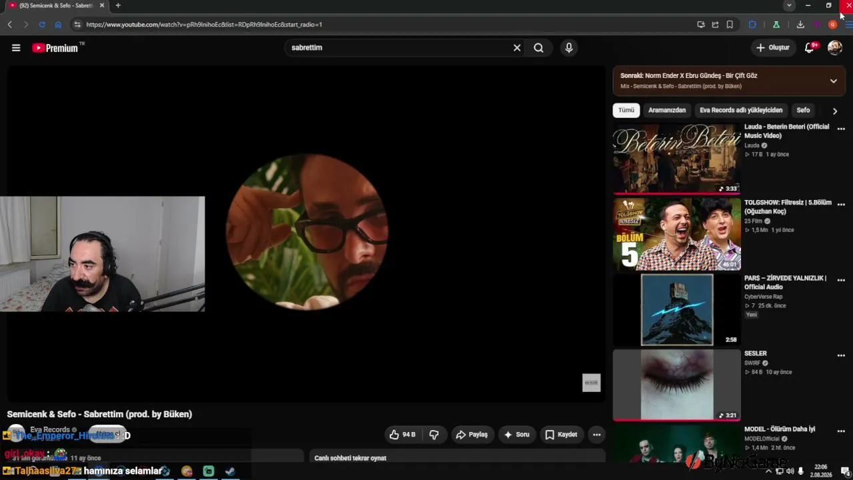Screen dimensions: 853x480
Task: Start voice search with microphone
Action: click(568, 48)
